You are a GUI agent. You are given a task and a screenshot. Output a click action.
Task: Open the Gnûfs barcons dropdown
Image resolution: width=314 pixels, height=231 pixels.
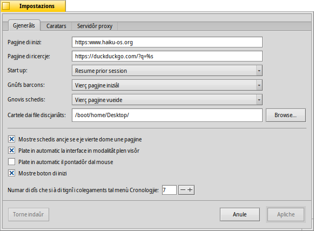pos(167,85)
